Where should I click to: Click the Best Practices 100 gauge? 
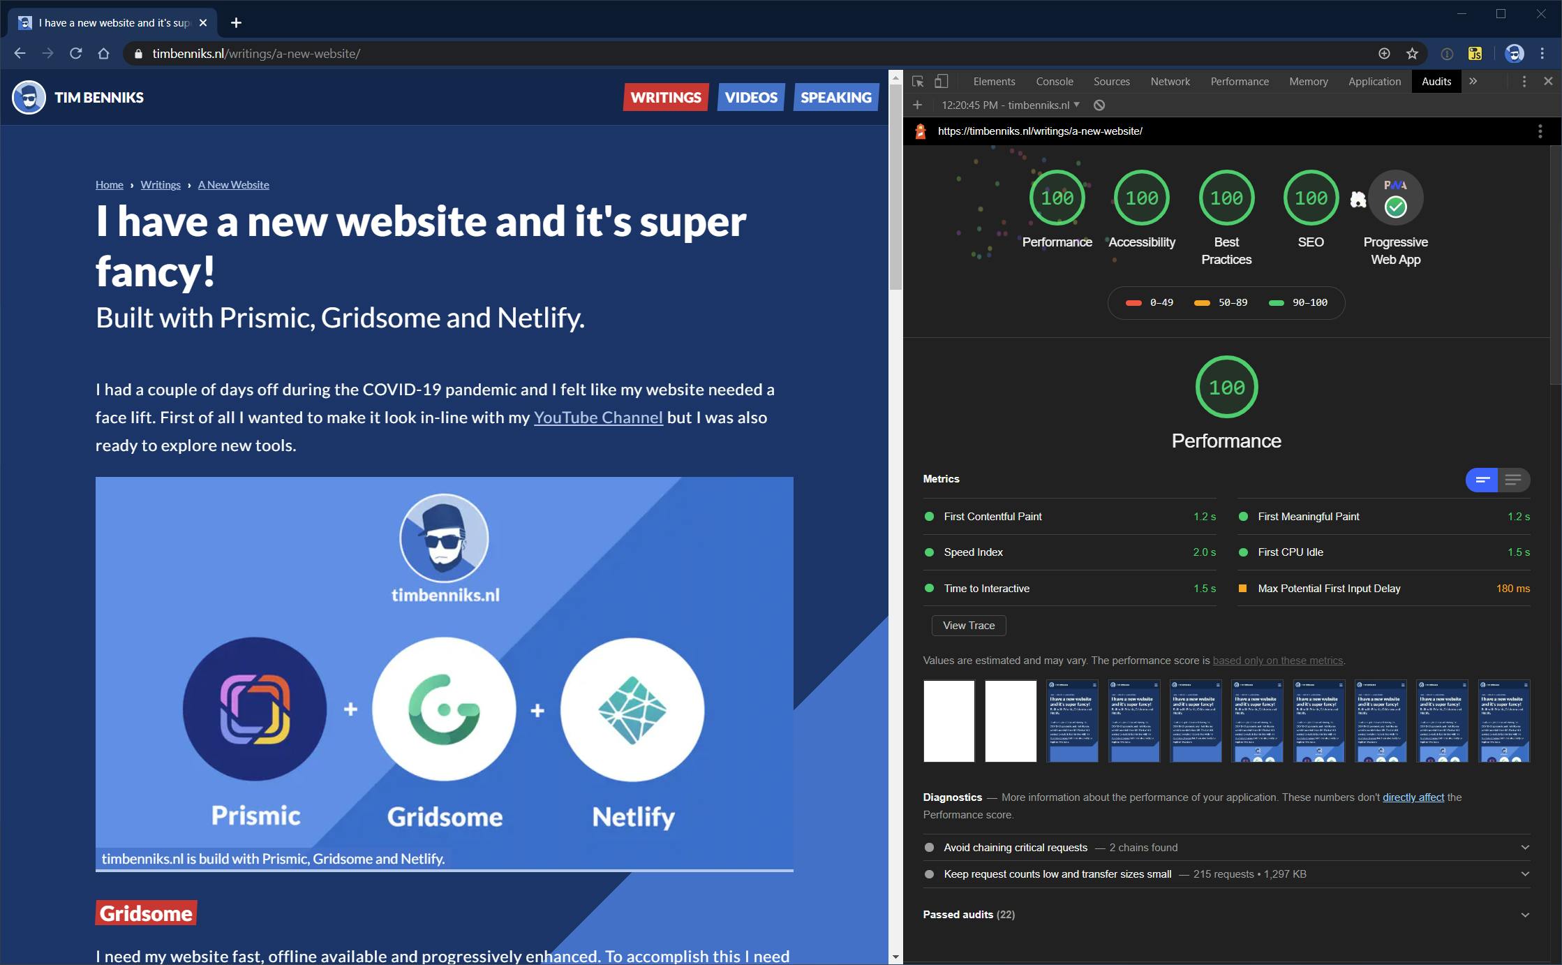(1226, 198)
